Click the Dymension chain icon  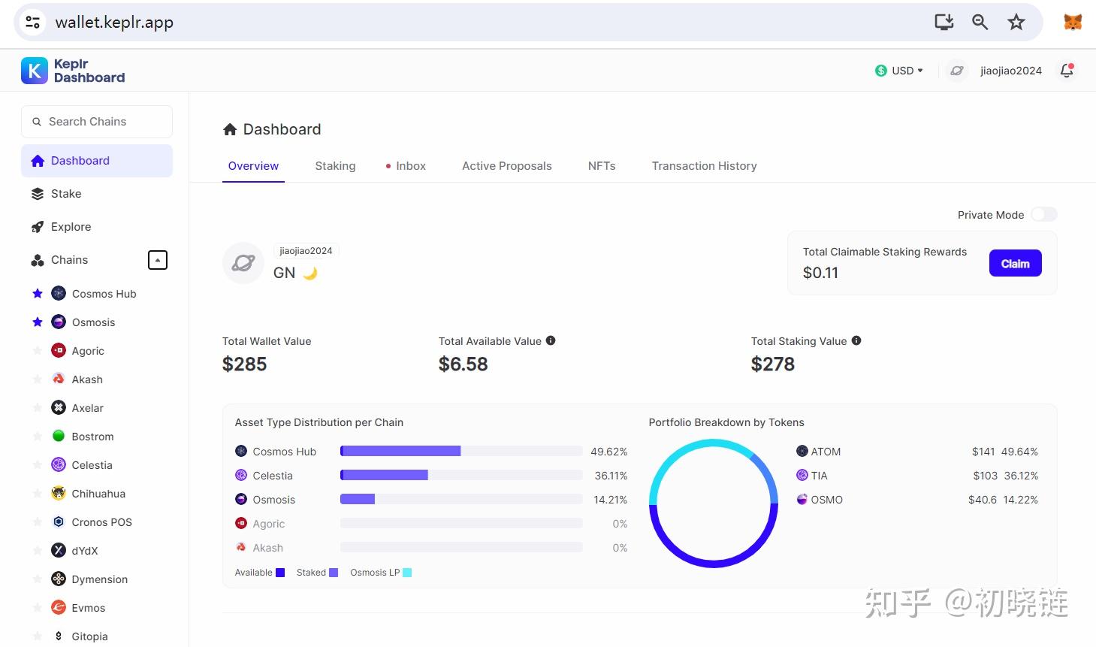coord(59,579)
